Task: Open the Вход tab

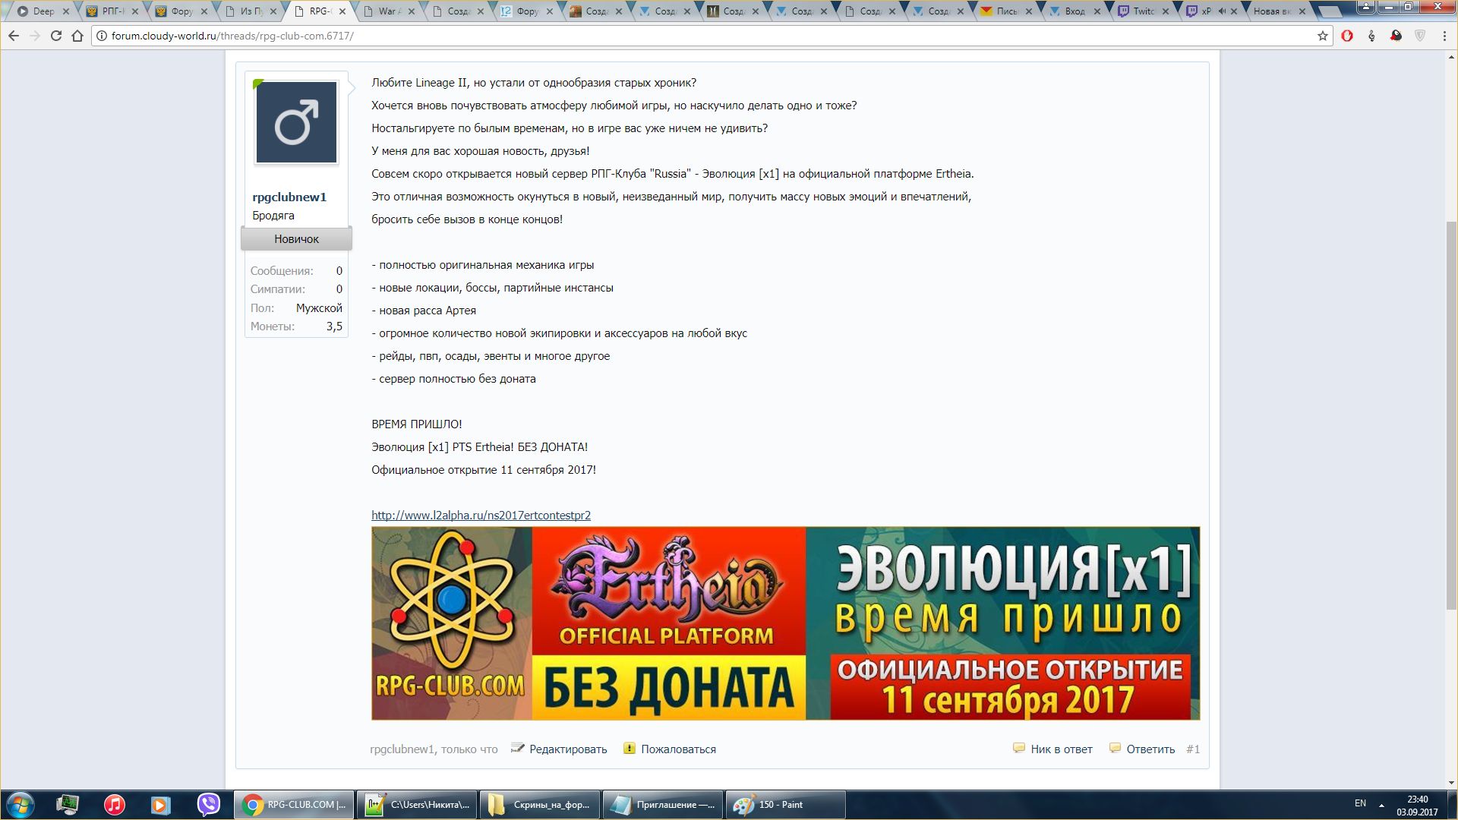Action: (1074, 11)
